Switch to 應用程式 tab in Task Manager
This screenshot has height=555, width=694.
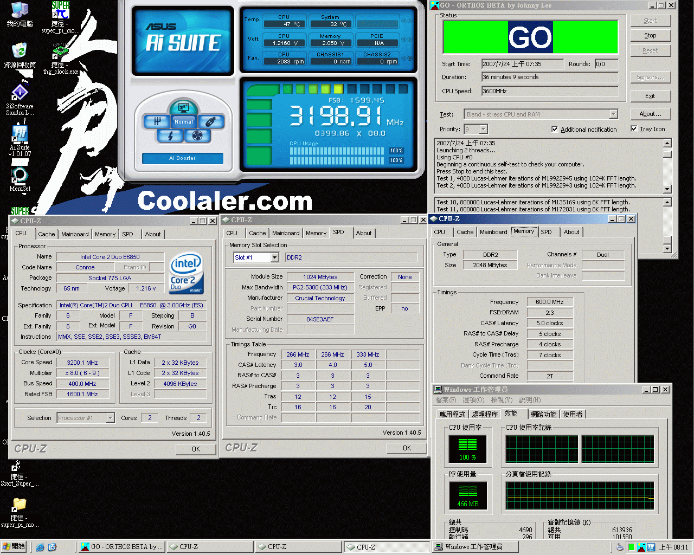[x=453, y=414]
